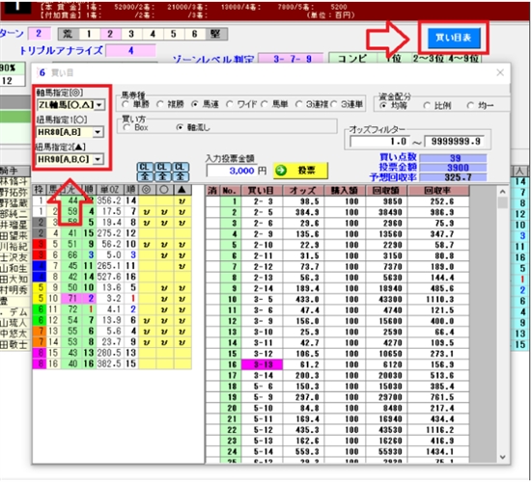The height and width of the screenshot is (482, 531).
Task: Close the 買い目 dialog window
Action: coord(500,72)
